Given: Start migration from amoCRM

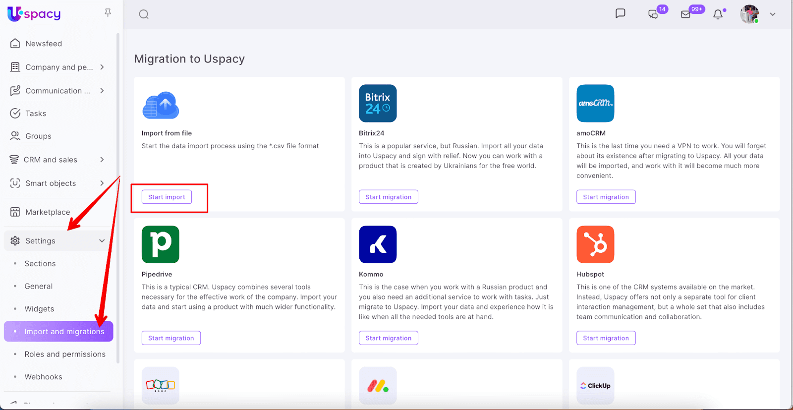Looking at the screenshot, I should tap(606, 197).
